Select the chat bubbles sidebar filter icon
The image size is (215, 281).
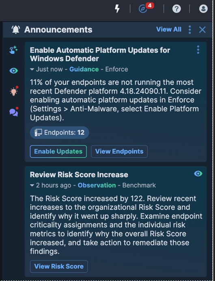click(14, 112)
